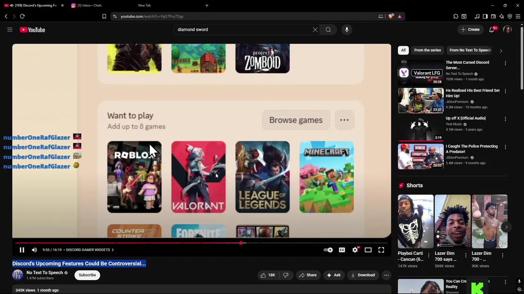Image resolution: width=524 pixels, height=294 pixels.
Task: Open options for Up off X video
Action: 505,119
